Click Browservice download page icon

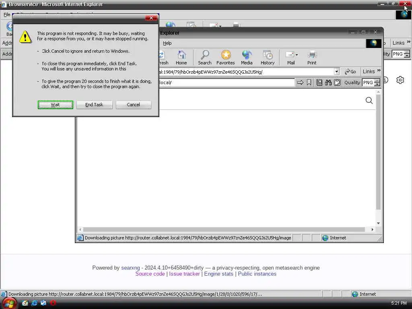[x=319, y=82]
